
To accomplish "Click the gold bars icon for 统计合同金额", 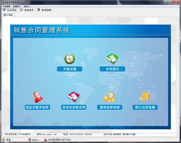I will [x=145, y=97].
